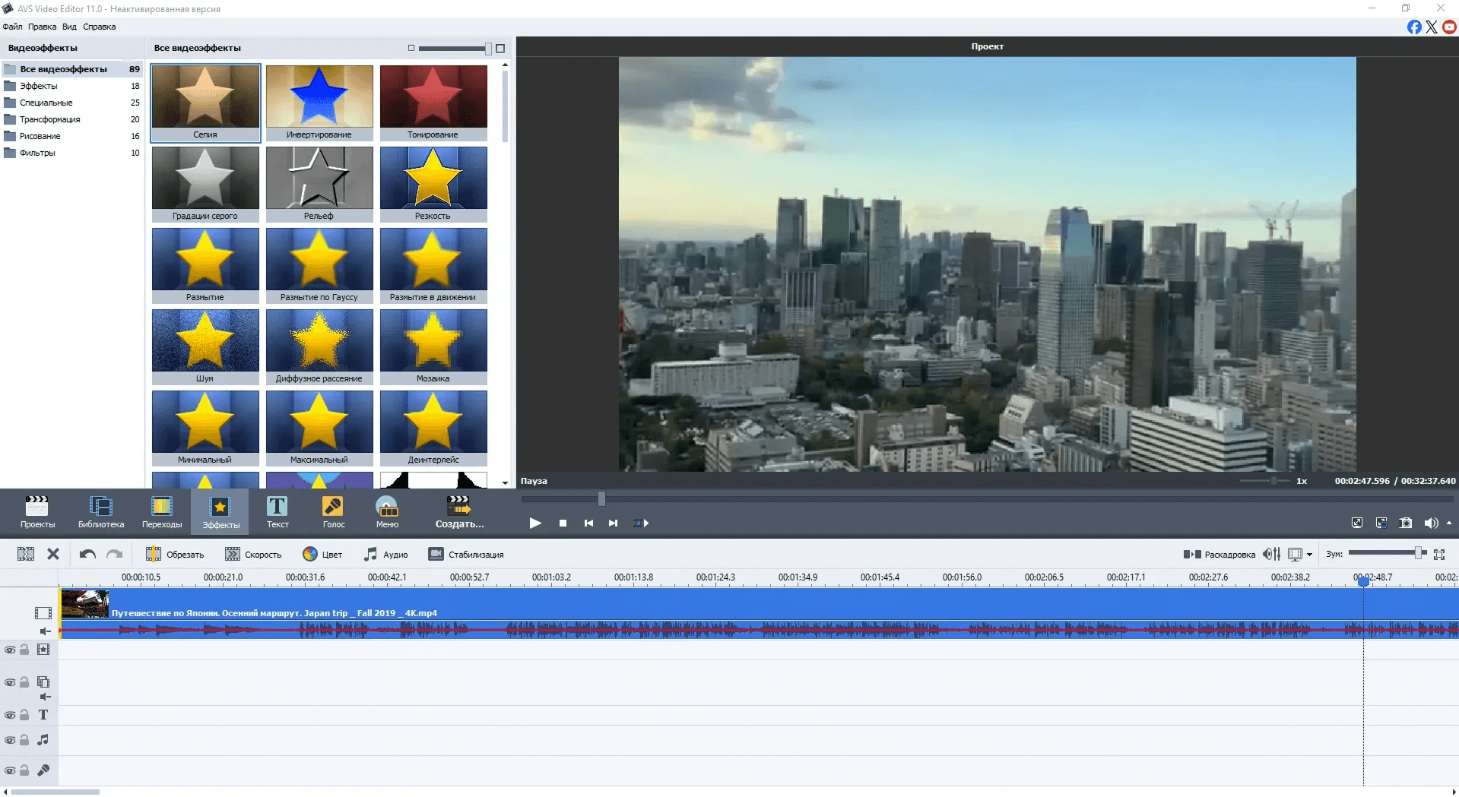Click the Undo arrow in timeline toolbar
The image size is (1459, 797).
coord(87,554)
